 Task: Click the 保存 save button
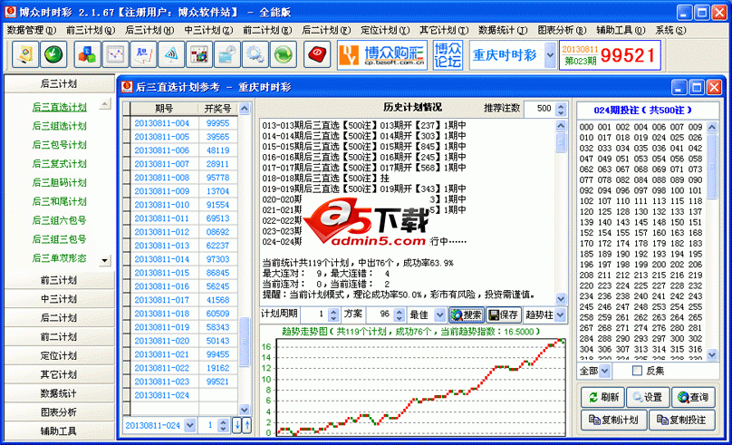coord(504,315)
